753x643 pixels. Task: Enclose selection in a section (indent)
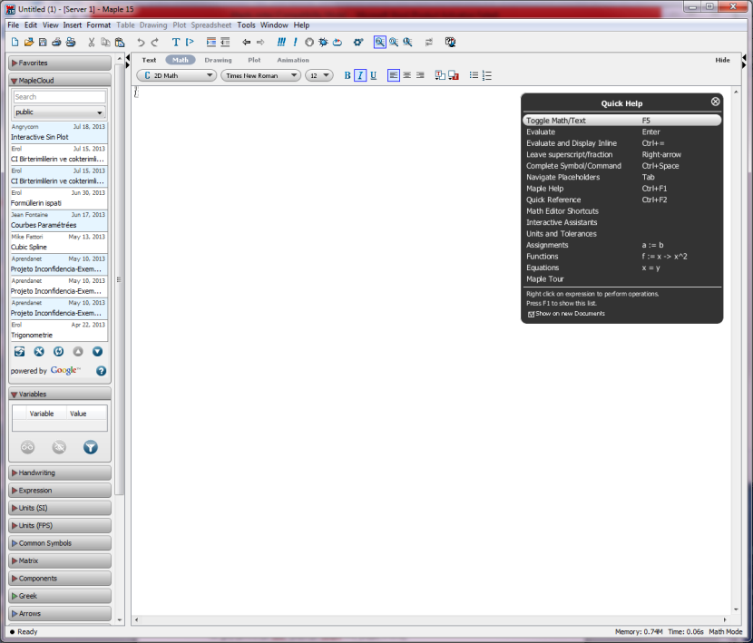210,43
